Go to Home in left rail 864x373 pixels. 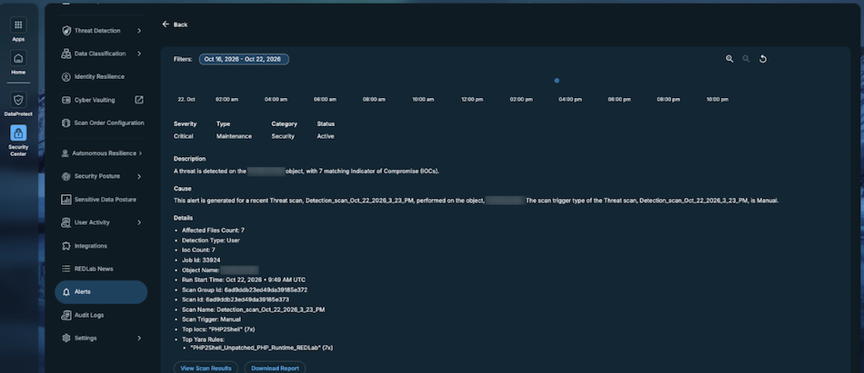[x=18, y=58]
